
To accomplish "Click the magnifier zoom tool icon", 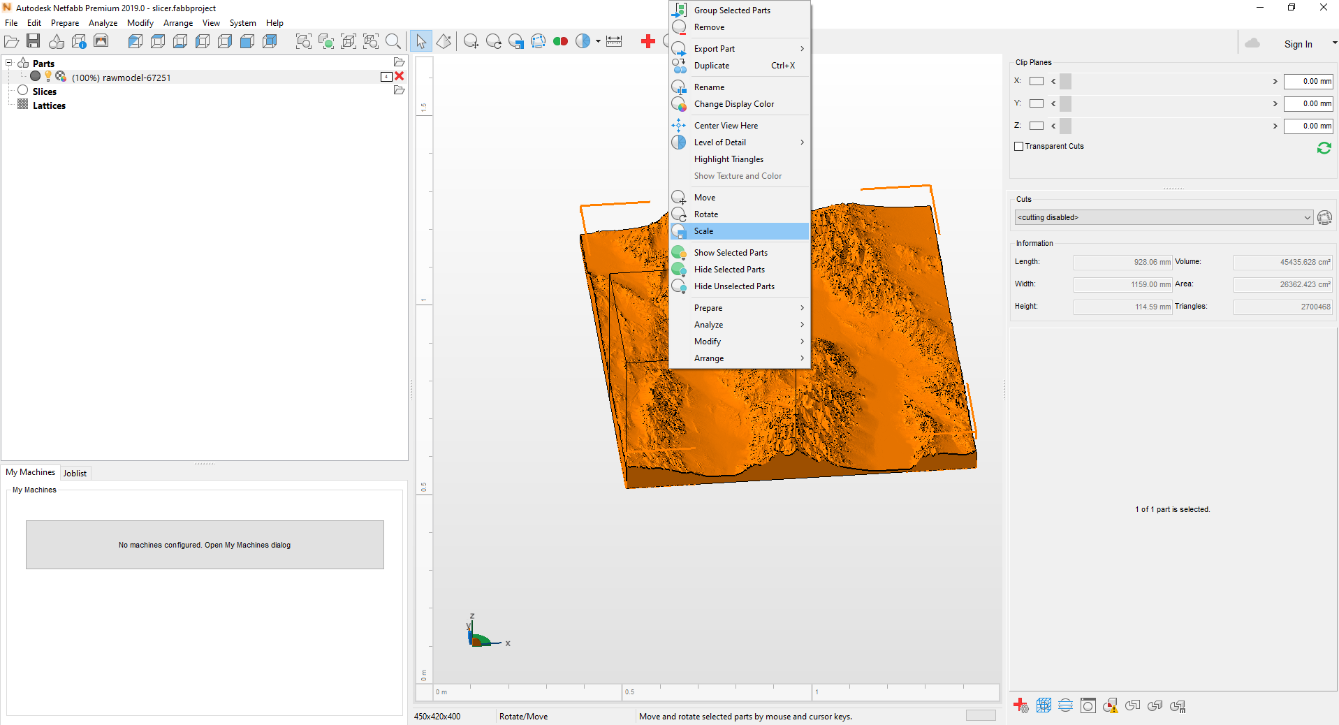I will click(x=393, y=42).
